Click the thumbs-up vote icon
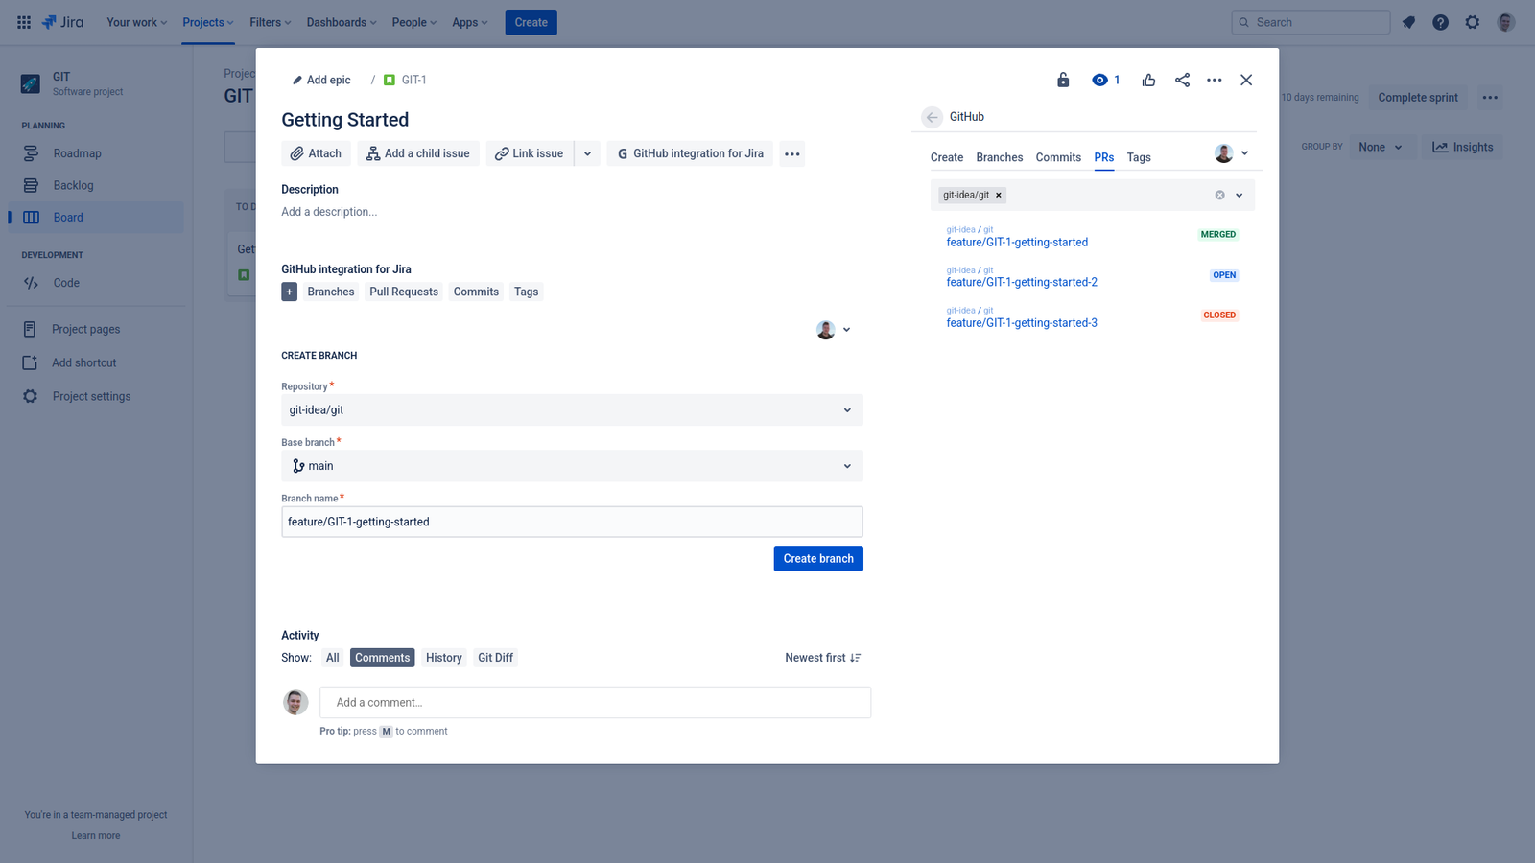The height and width of the screenshot is (863, 1535). coord(1148,80)
